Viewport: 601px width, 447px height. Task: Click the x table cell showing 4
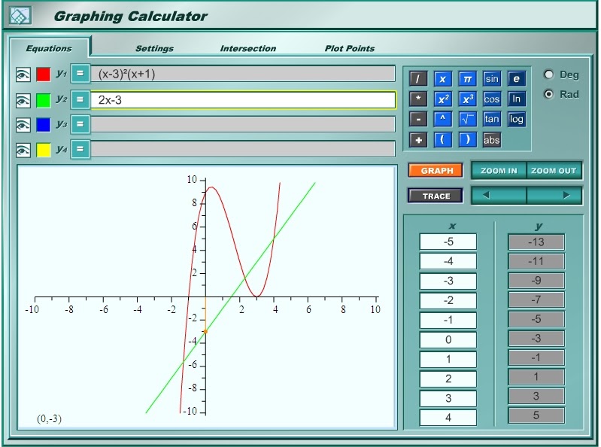point(448,418)
